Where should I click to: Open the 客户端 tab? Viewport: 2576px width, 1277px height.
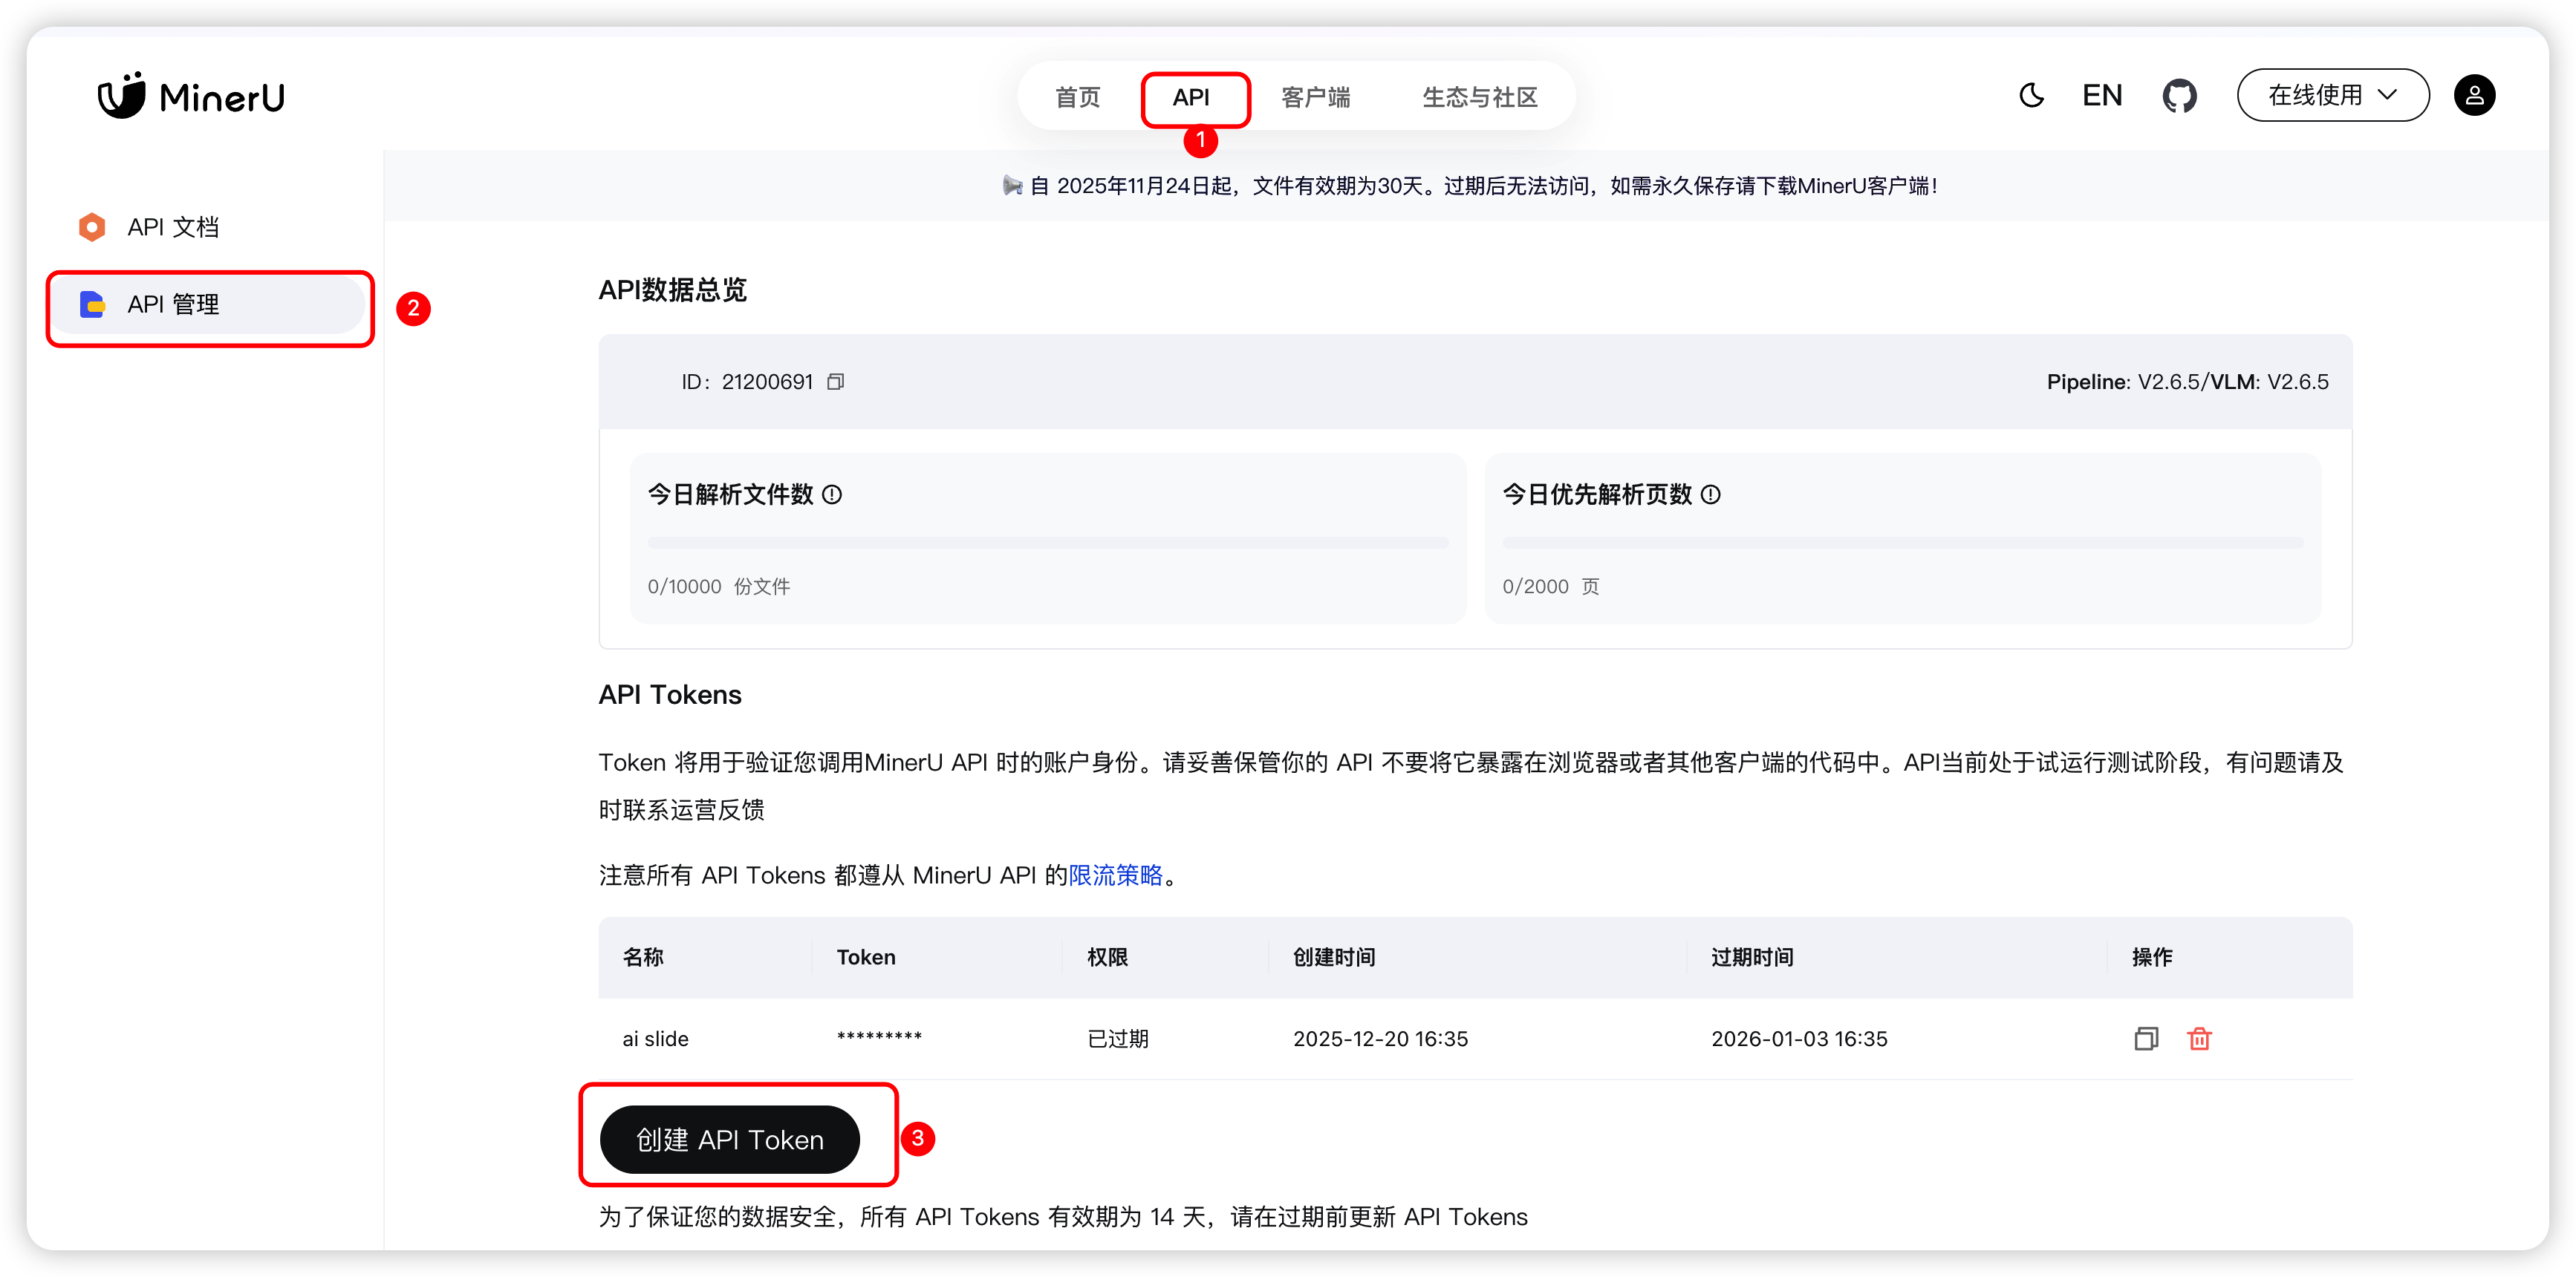pos(1316,98)
